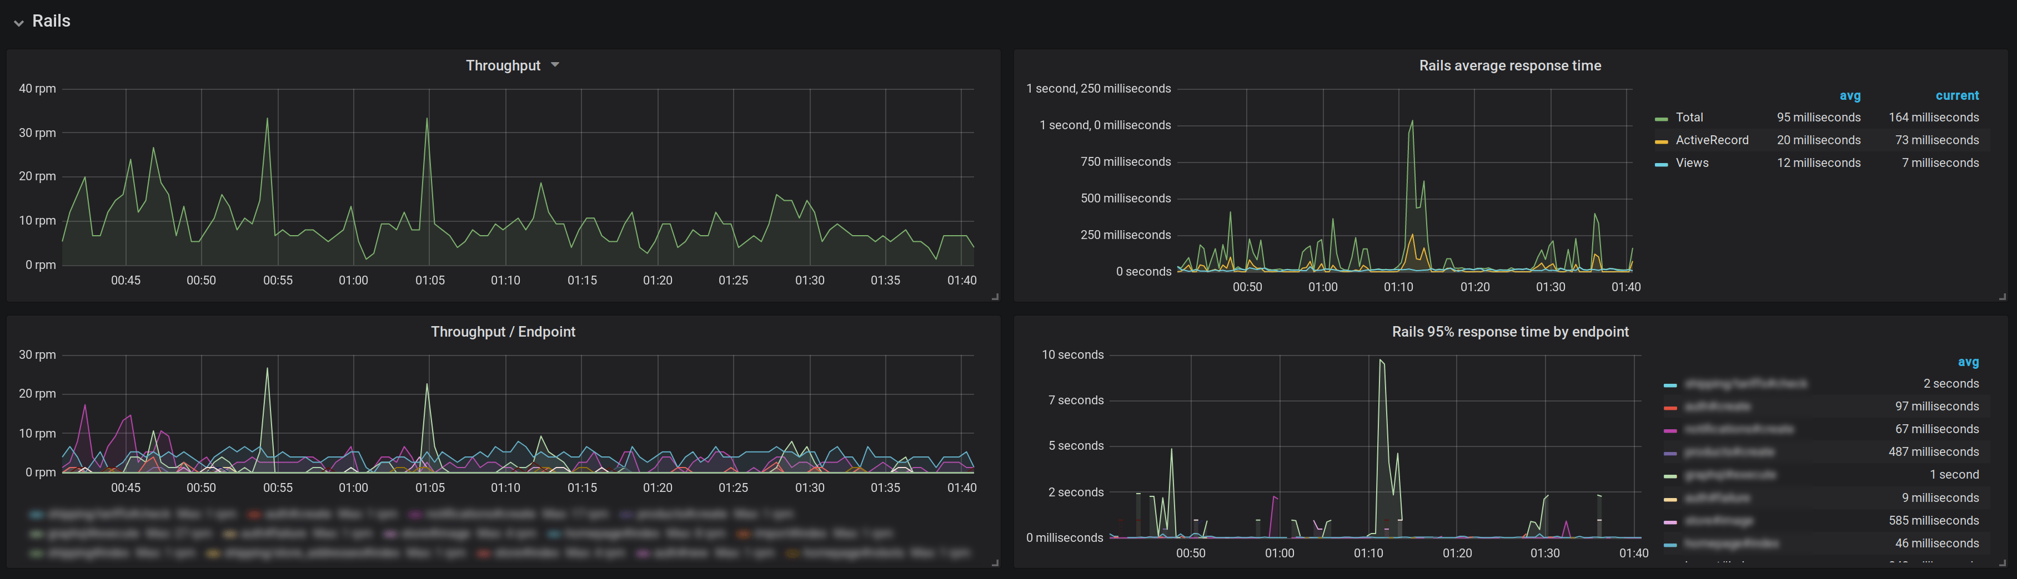Open color picker for Views cyan swatch

[x=1660, y=164]
